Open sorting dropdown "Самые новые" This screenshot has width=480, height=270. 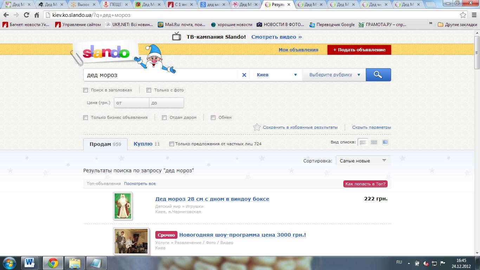[363, 161]
